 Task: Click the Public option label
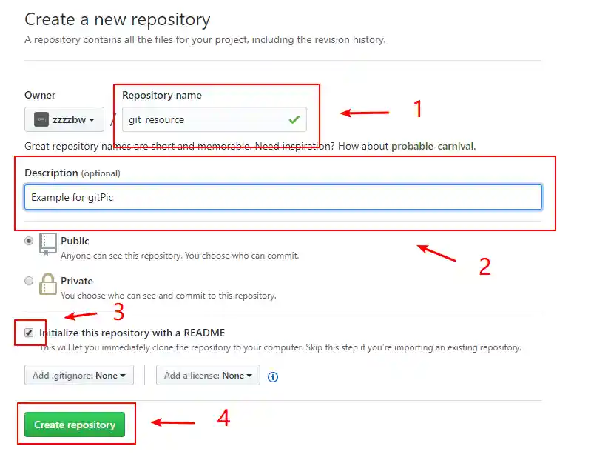click(75, 241)
